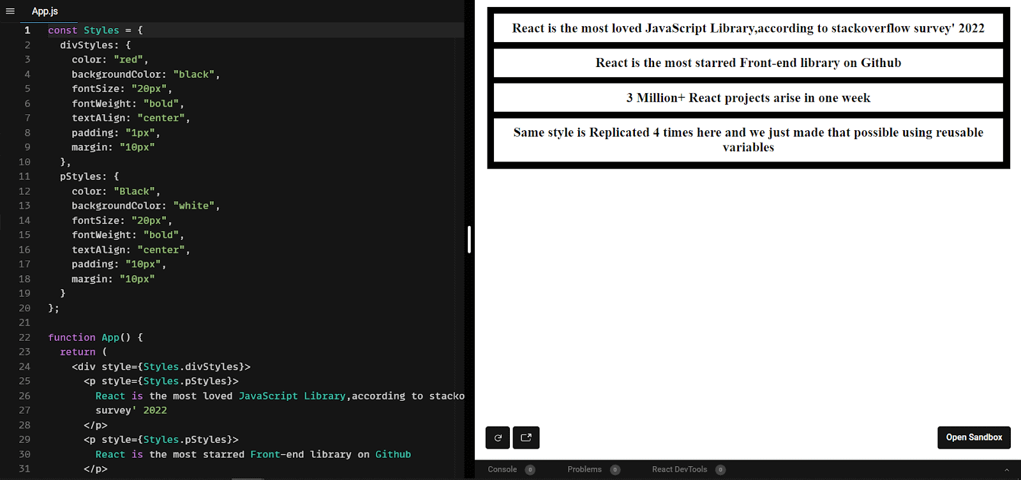Expand the bottom console panel chevron

tap(1007, 470)
